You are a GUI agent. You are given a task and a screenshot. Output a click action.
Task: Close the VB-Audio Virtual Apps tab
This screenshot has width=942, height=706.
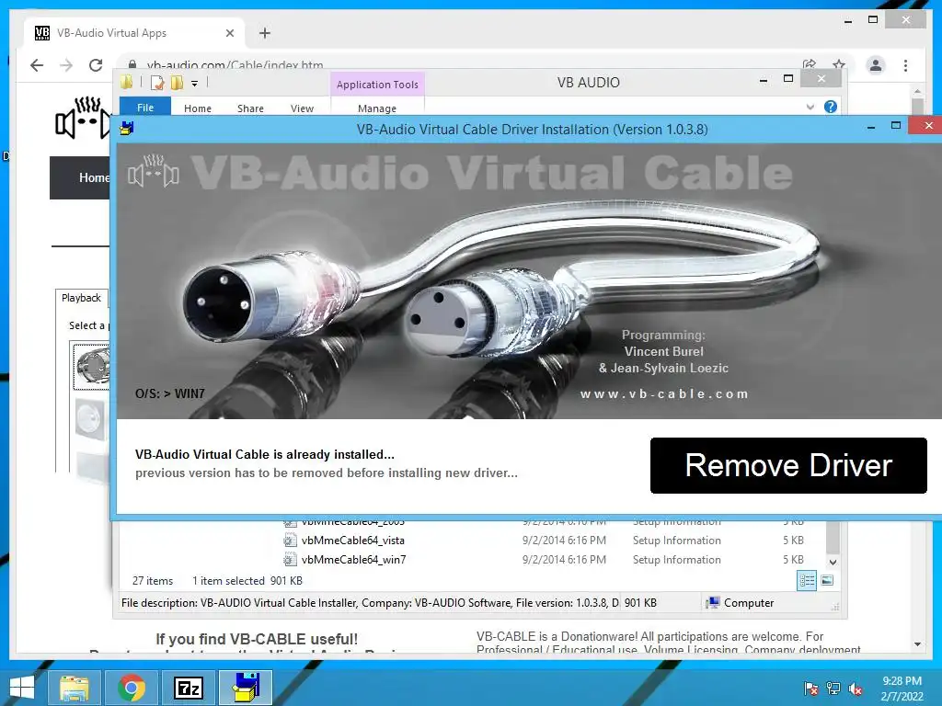[x=229, y=33]
